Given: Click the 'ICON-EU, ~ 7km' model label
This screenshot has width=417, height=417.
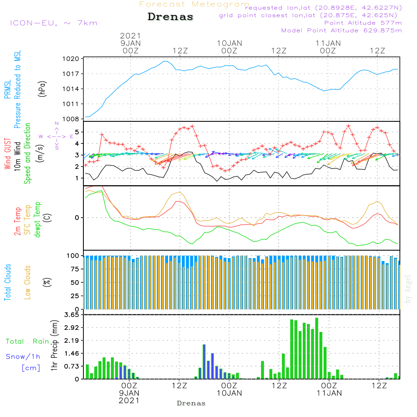Looking at the screenshot, I should point(54,23).
